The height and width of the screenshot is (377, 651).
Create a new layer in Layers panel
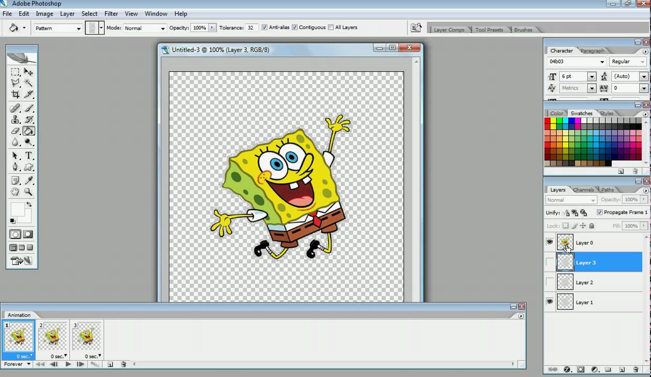[622, 369]
